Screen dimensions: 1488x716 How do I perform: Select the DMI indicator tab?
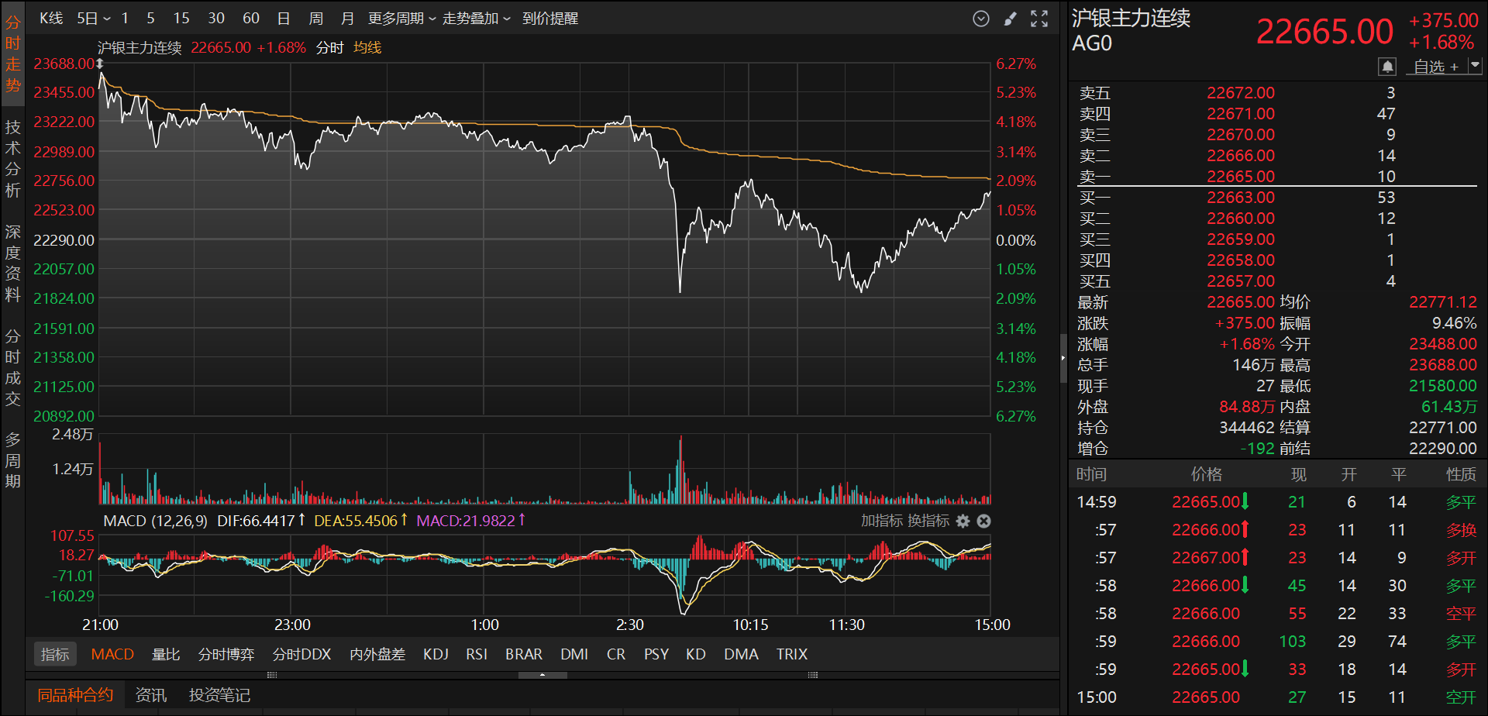(x=574, y=655)
